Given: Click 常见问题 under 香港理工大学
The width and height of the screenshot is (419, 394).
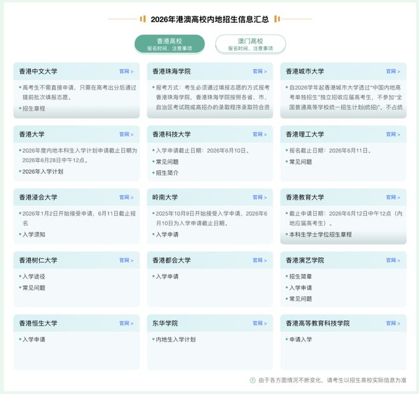Looking at the screenshot, I should pyautogui.click(x=300, y=161).
